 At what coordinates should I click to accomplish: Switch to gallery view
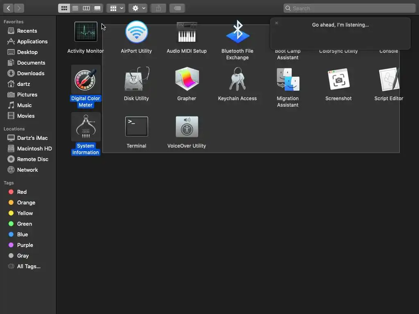point(97,8)
